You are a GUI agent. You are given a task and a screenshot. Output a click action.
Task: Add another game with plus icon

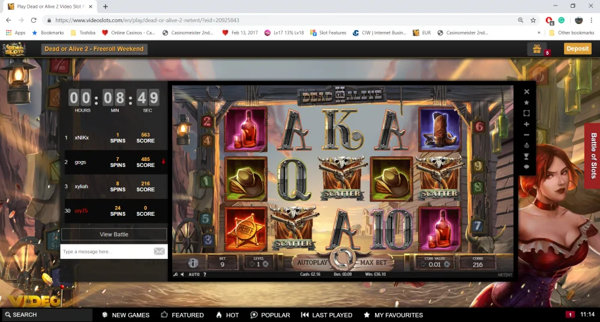click(x=527, y=124)
